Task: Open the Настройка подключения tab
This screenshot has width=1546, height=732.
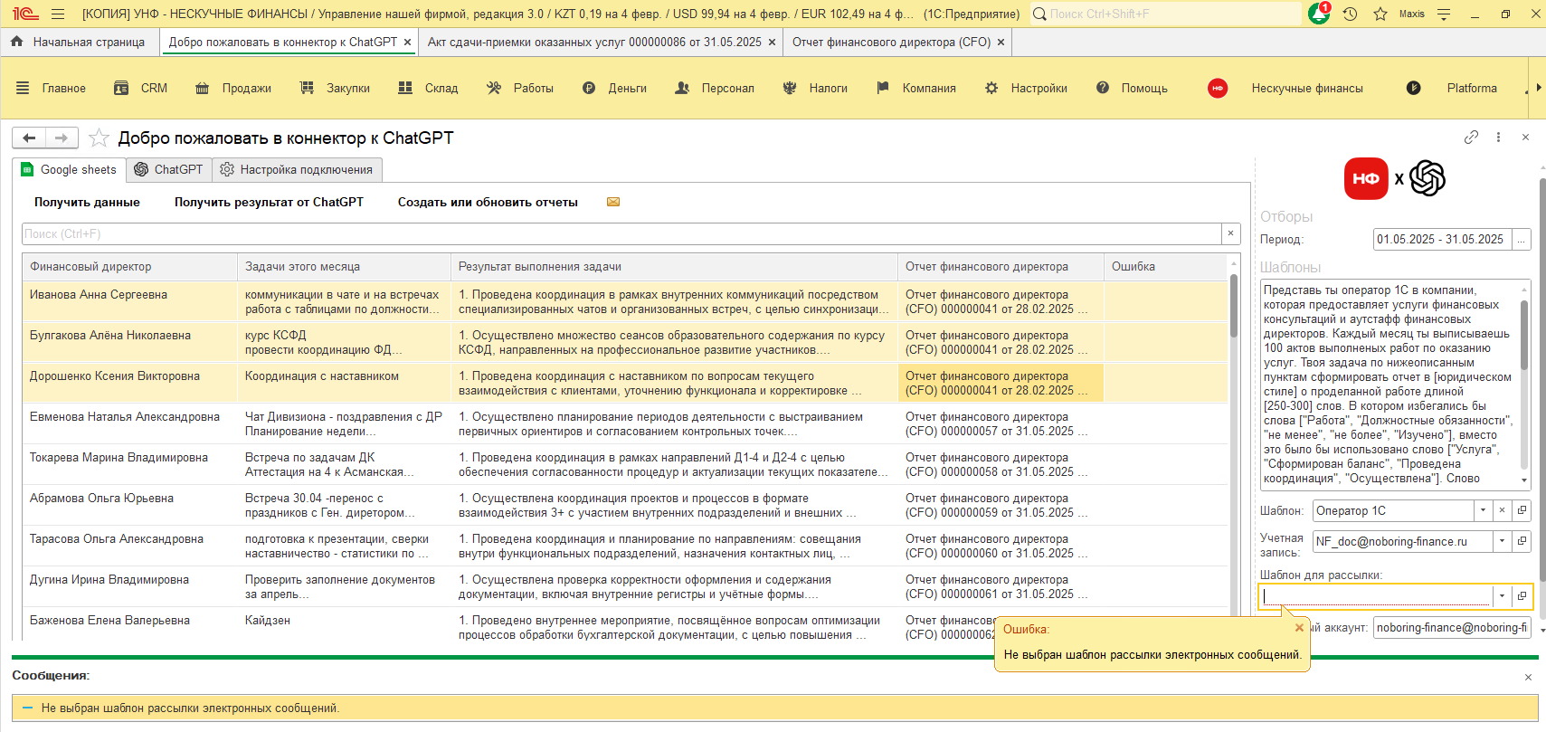Action: click(x=297, y=169)
